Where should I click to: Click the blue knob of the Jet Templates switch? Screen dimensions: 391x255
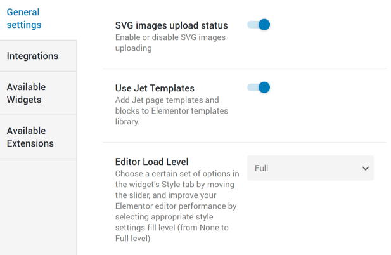(x=264, y=88)
